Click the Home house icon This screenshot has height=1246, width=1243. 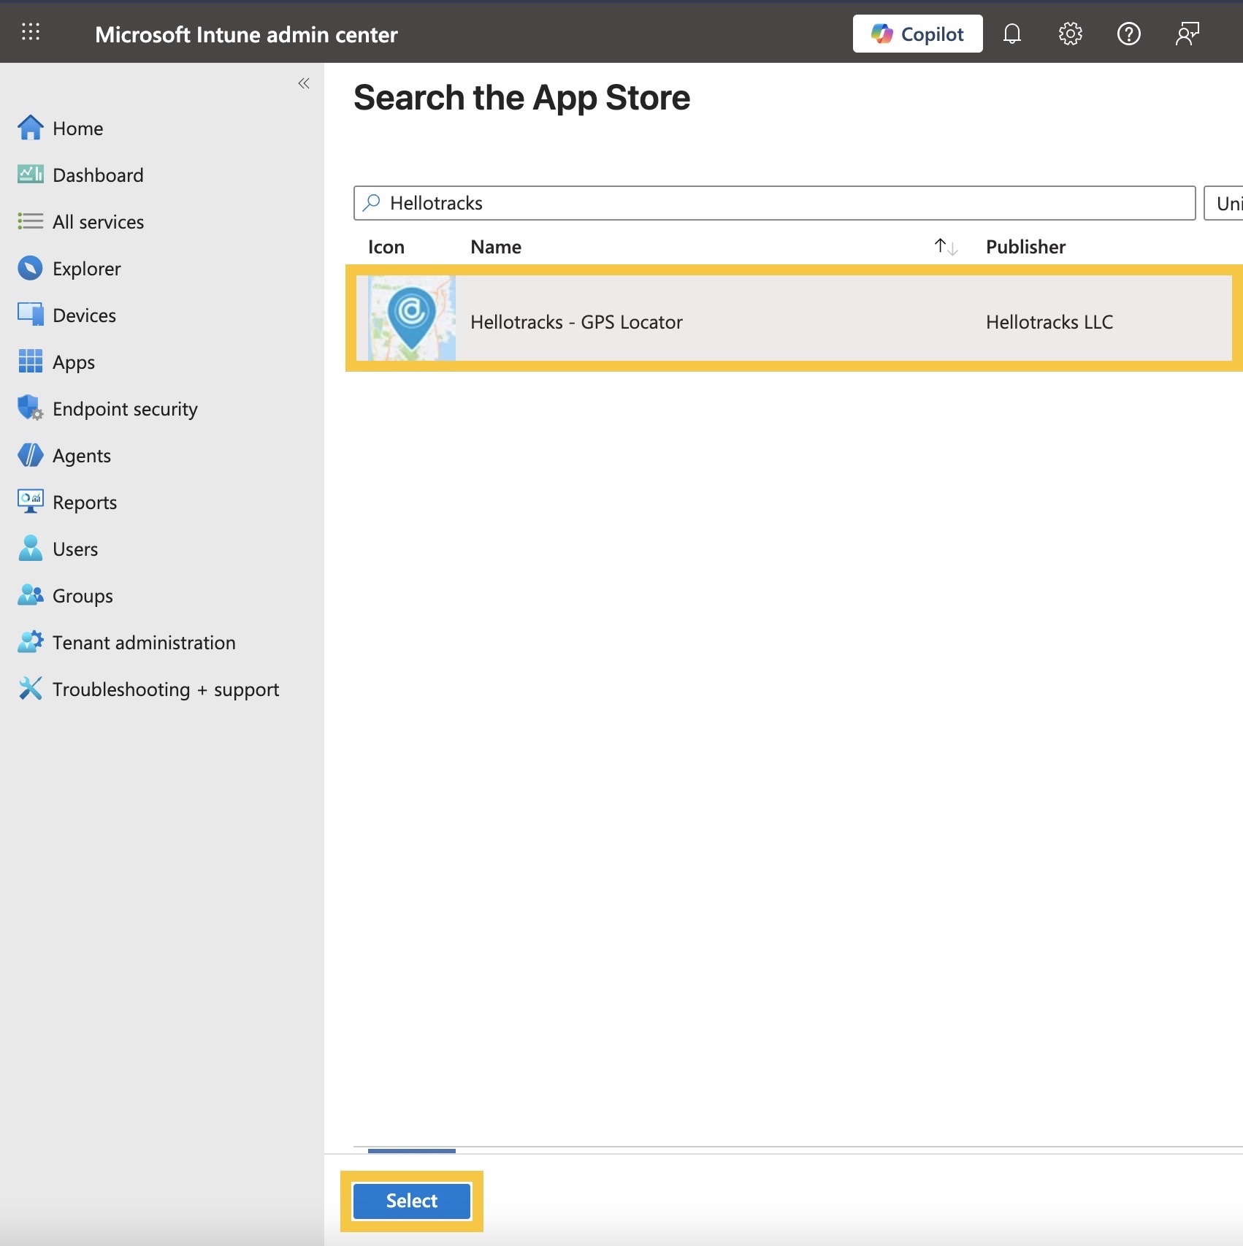pyautogui.click(x=30, y=128)
